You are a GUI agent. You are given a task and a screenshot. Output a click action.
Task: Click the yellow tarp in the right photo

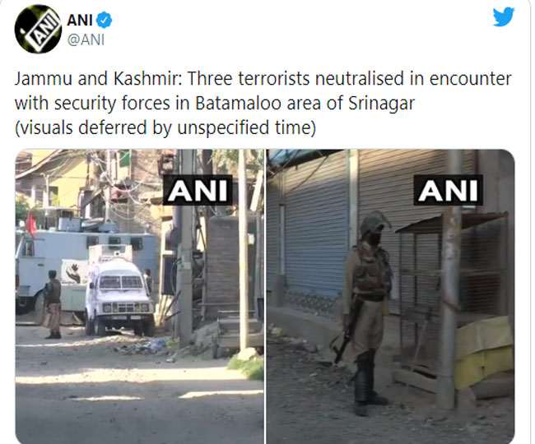coord(485,353)
